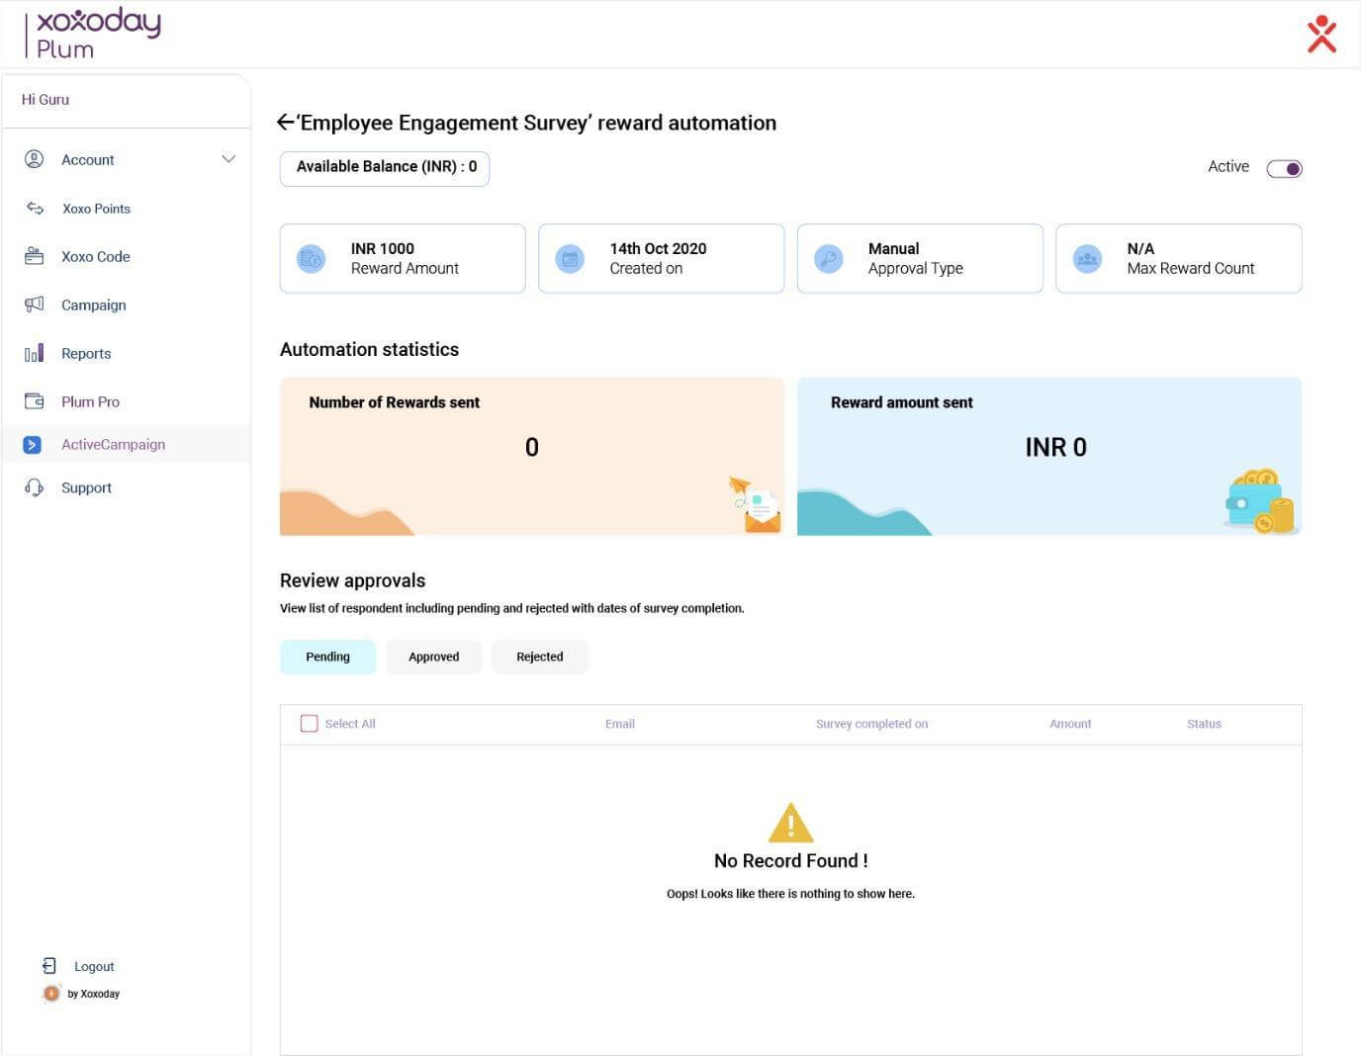
Task: Click the Survey completed on column header
Action: pos(871,724)
